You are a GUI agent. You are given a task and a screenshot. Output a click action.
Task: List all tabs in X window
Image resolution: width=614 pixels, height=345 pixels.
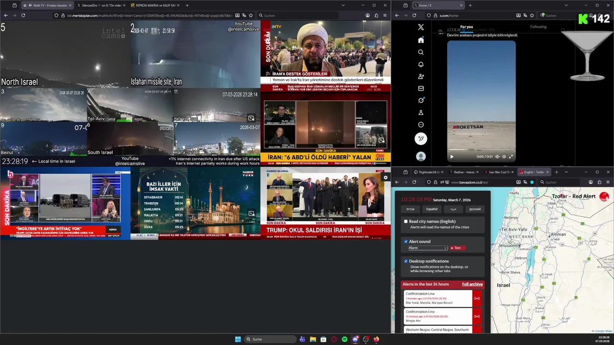point(566,5)
